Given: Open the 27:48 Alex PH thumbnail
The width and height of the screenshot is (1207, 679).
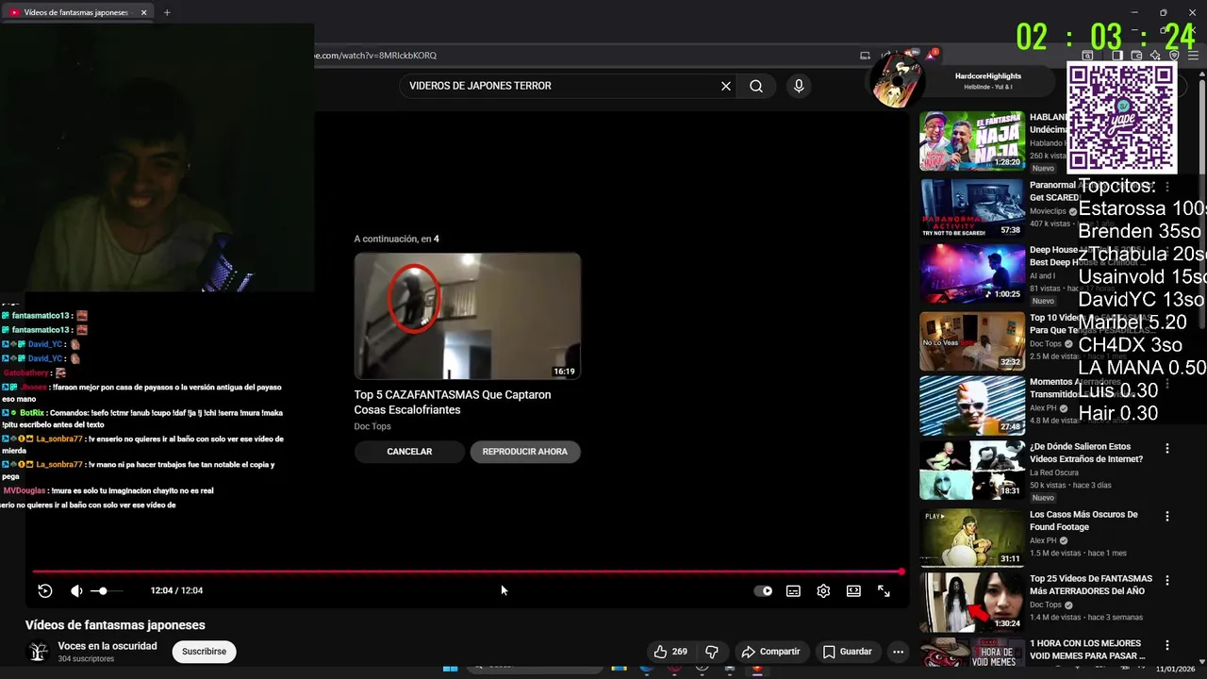Looking at the screenshot, I should 972,406.
